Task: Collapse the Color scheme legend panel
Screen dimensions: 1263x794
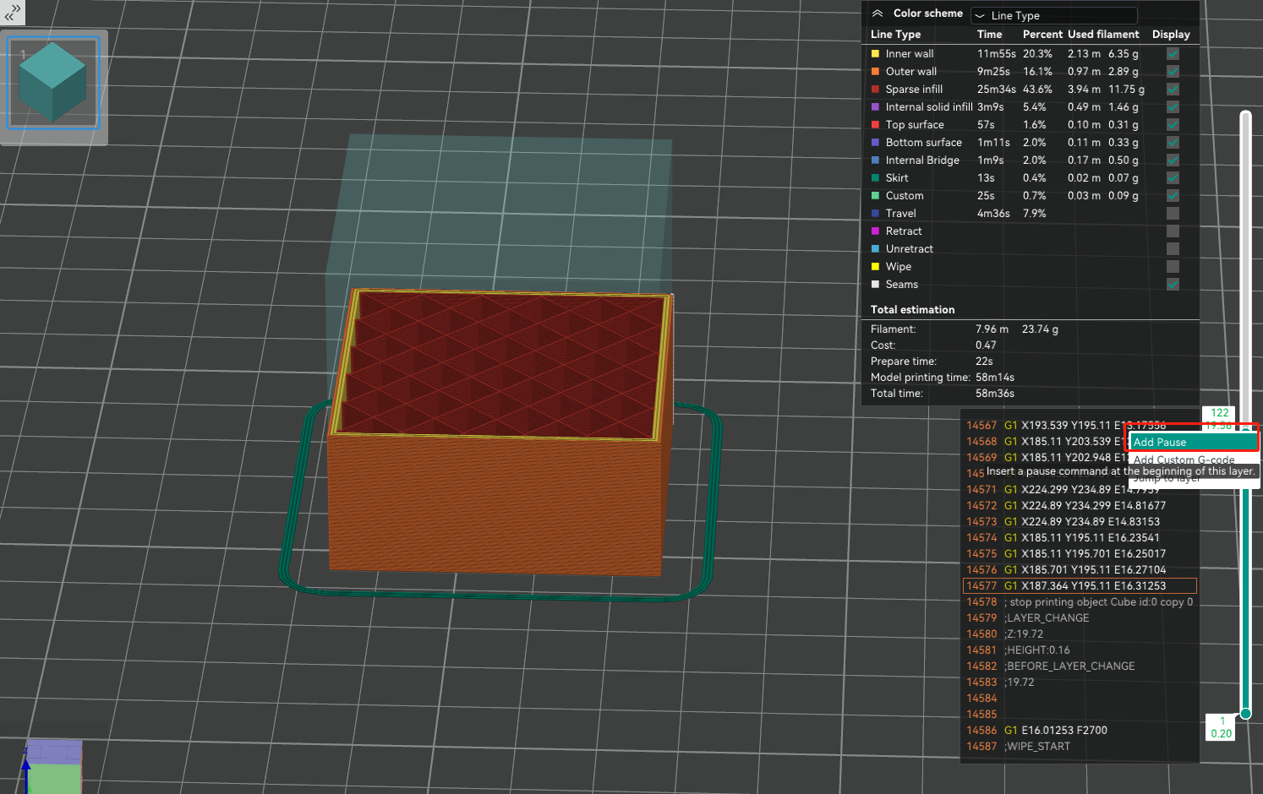Action: (878, 14)
